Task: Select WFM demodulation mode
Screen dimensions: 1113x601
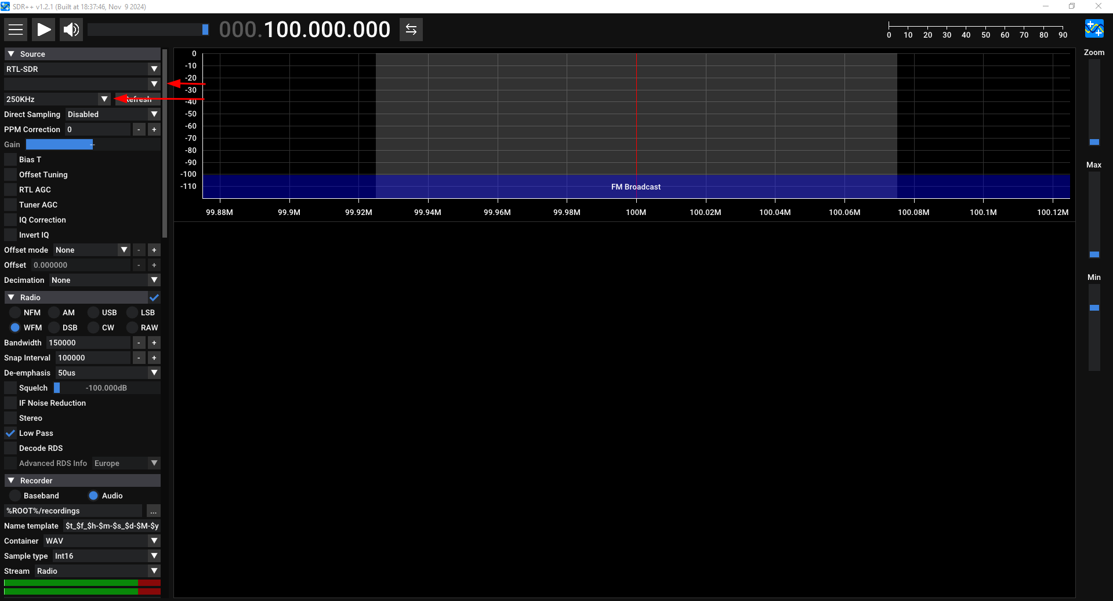Action: pos(15,327)
